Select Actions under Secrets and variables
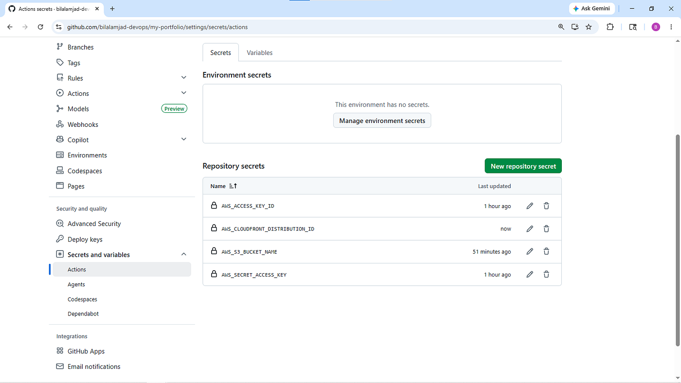The width and height of the screenshot is (681, 383). point(122,269)
